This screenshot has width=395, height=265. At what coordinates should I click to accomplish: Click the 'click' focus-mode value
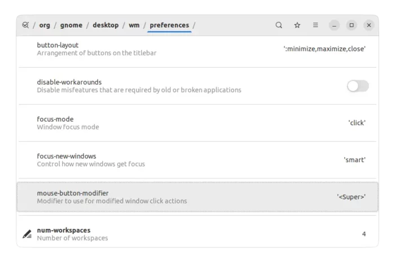[357, 123]
